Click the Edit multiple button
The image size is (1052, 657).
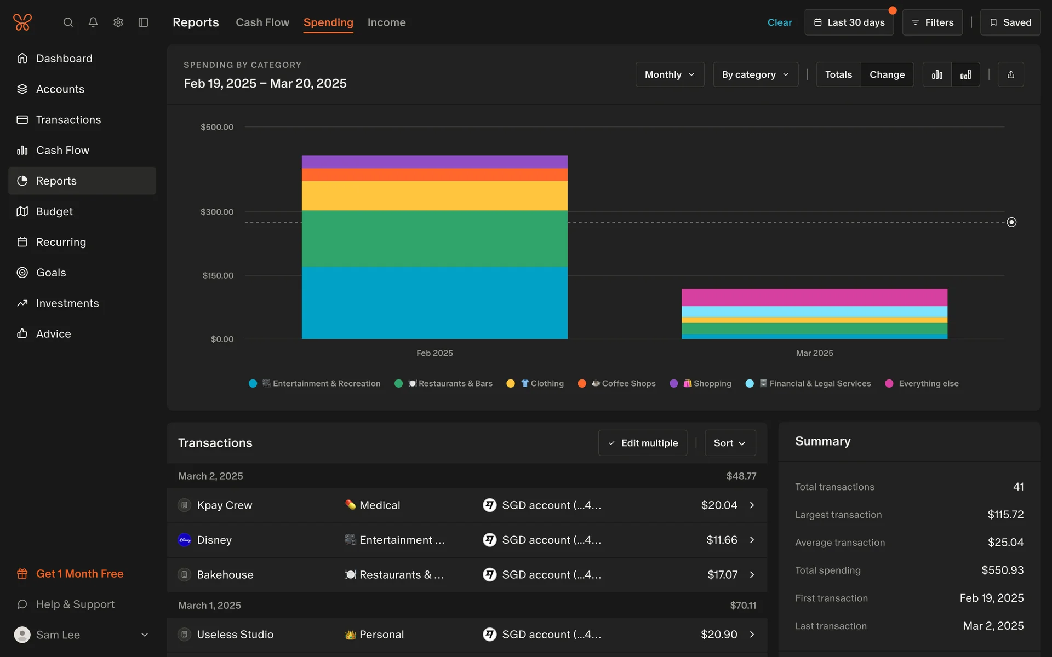pyautogui.click(x=643, y=443)
